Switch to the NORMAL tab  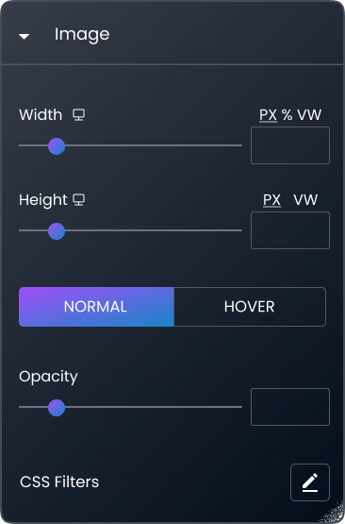point(96,307)
